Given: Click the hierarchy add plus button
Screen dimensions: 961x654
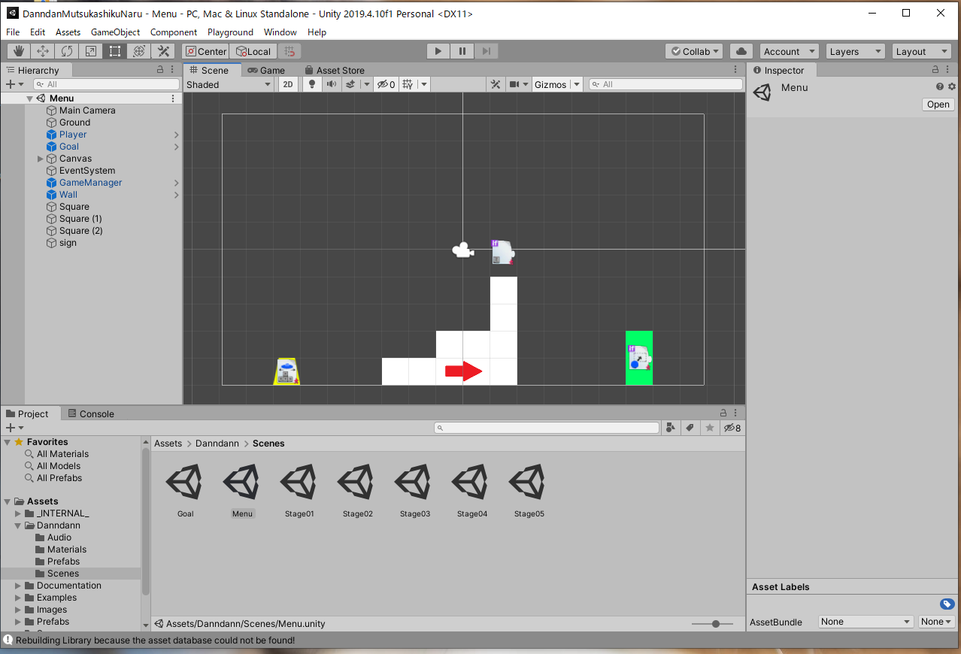Looking at the screenshot, I should pos(11,84).
